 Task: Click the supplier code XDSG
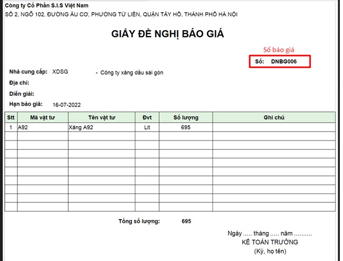pyautogui.click(x=60, y=71)
